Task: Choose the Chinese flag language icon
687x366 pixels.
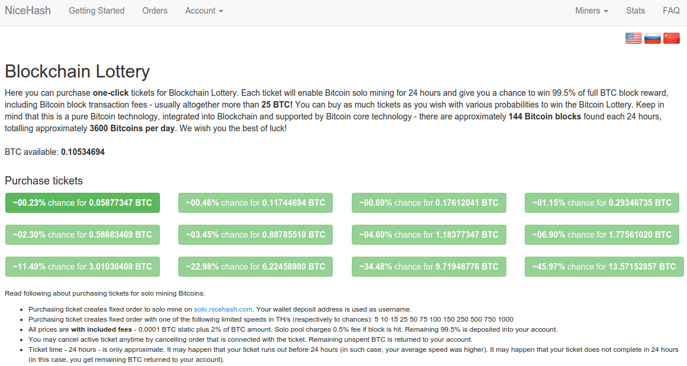Action: click(671, 38)
